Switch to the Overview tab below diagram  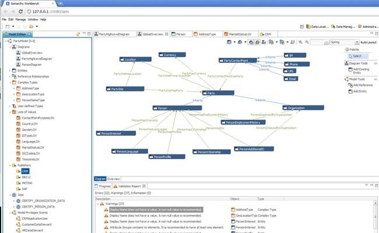click(114, 178)
